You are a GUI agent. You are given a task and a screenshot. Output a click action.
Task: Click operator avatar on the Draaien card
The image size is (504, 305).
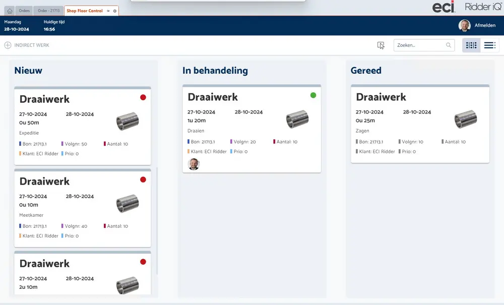click(x=194, y=164)
